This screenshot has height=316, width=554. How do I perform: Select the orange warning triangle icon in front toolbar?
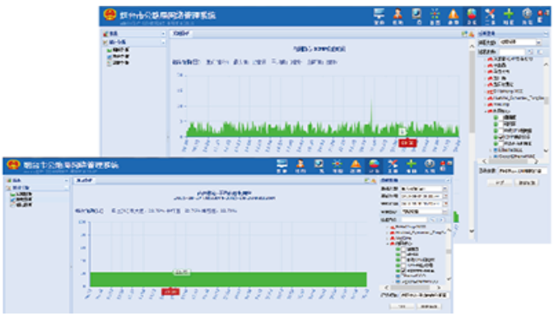pyautogui.click(x=356, y=165)
